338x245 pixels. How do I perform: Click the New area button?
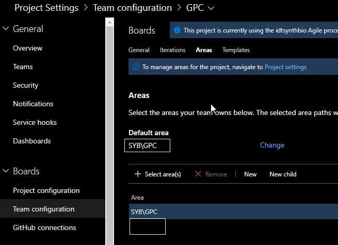coord(250,174)
